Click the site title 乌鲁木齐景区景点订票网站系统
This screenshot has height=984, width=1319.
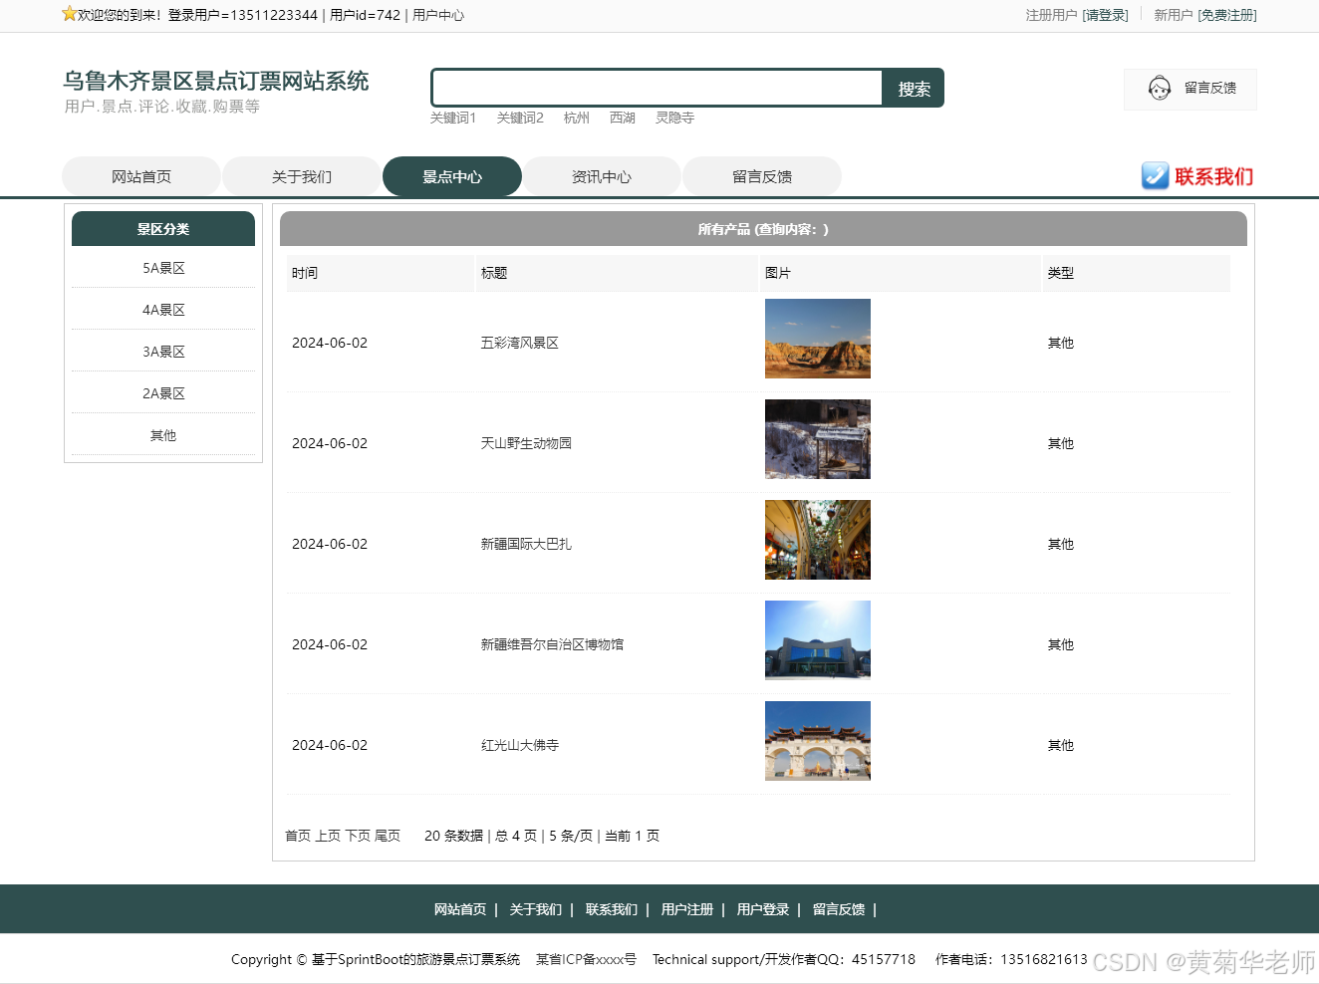(x=216, y=81)
